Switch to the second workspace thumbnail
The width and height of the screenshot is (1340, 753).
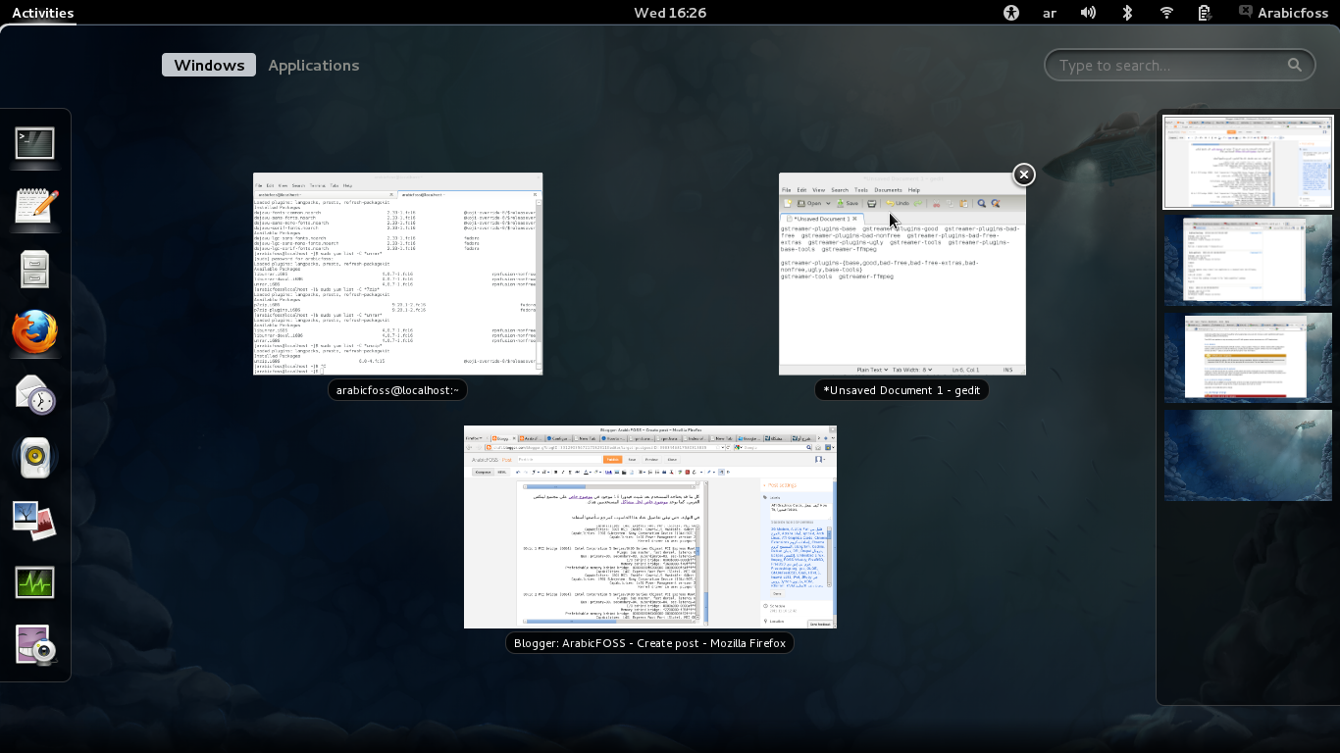[x=1248, y=261]
